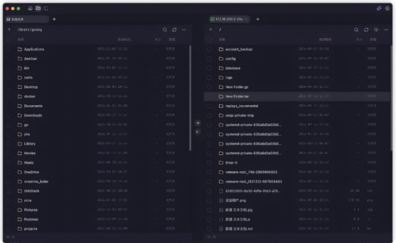Open the home icon in title bar
This screenshot has width=396, height=243.
tap(30, 8)
